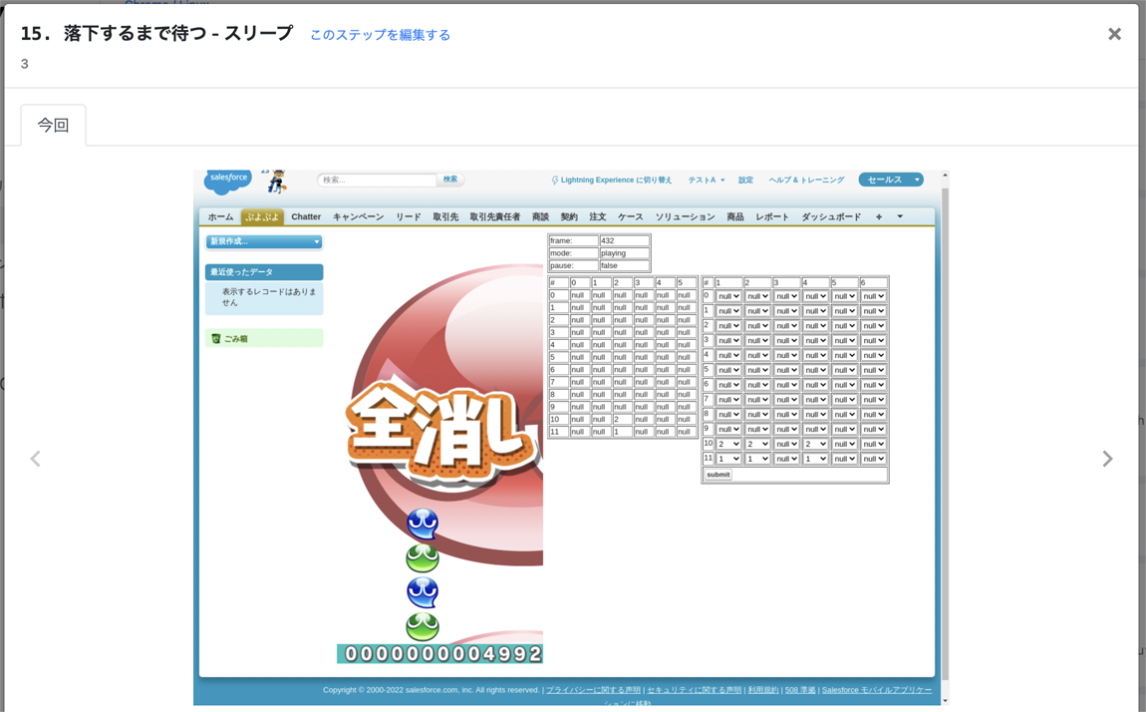This screenshot has height=712, width=1146.
Task: Open the tab bar overflow arrow
Action: pyautogui.click(x=900, y=217)
